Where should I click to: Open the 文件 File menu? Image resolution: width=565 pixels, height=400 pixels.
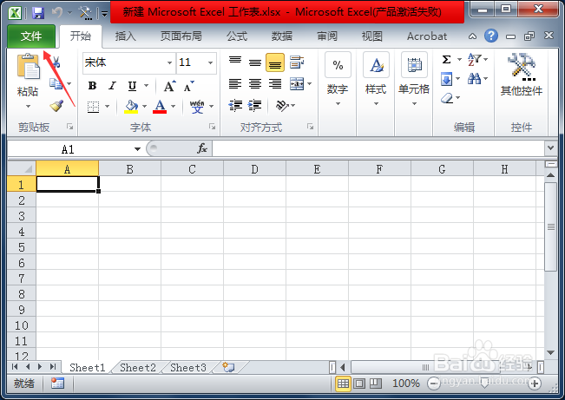tap(31, 36)
